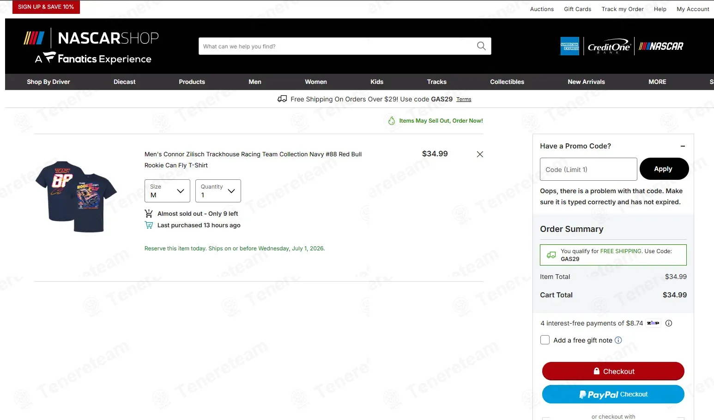Click the truck icon in free shipping box

click(551, 255)
